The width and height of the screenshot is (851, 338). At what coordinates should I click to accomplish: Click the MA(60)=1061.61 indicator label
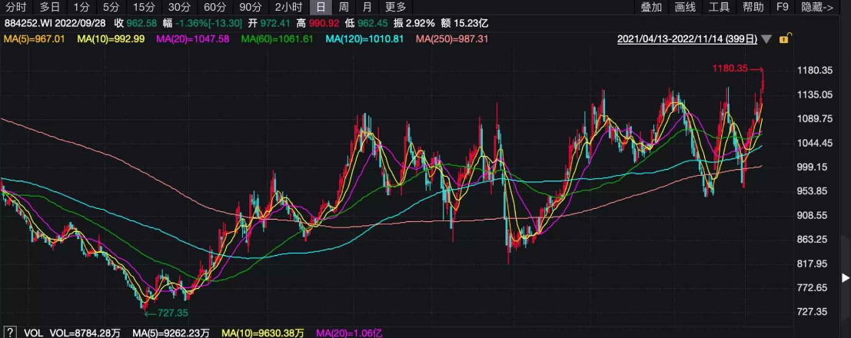pyautogui.click(x=278, y=39)
